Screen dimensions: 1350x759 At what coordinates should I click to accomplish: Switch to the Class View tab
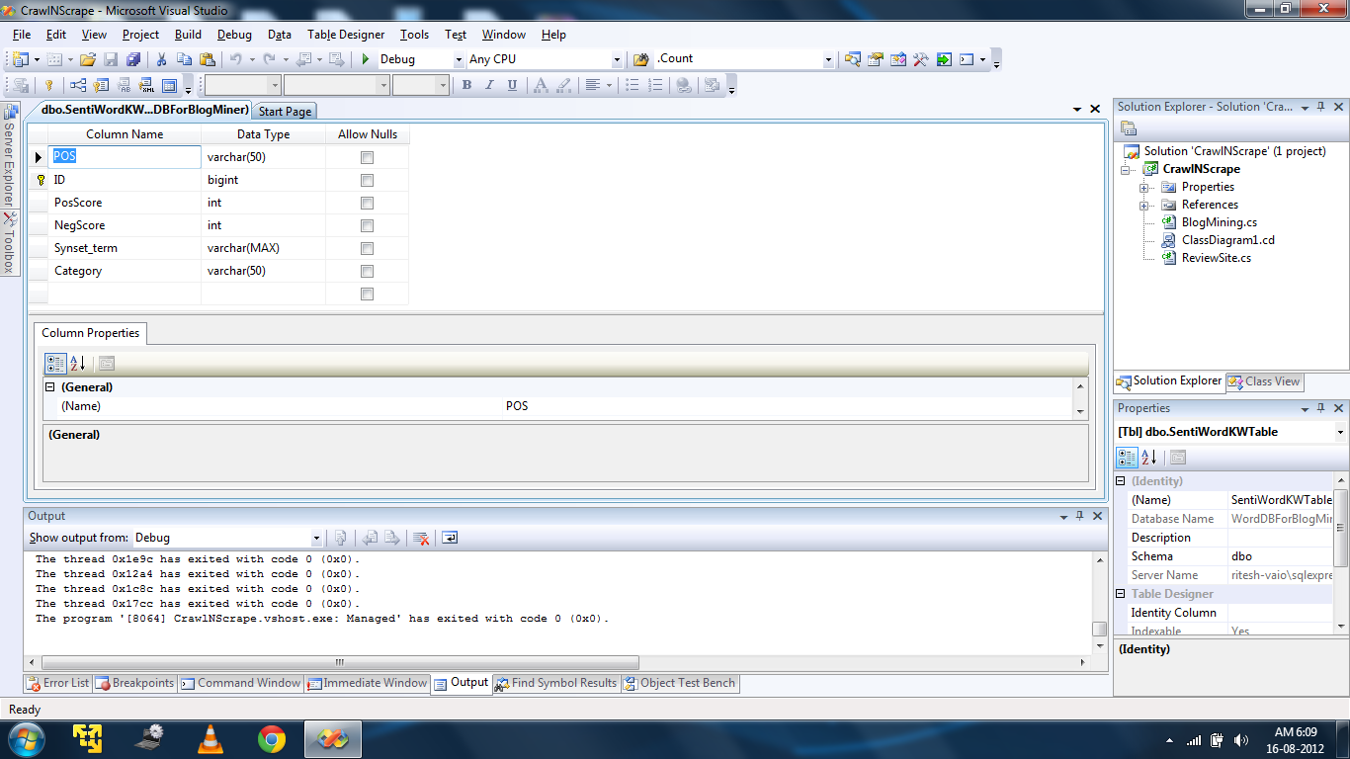pos(1265,381)
